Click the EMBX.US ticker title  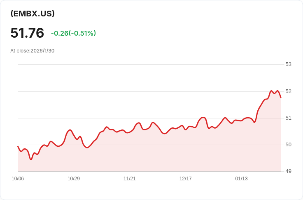33,14
